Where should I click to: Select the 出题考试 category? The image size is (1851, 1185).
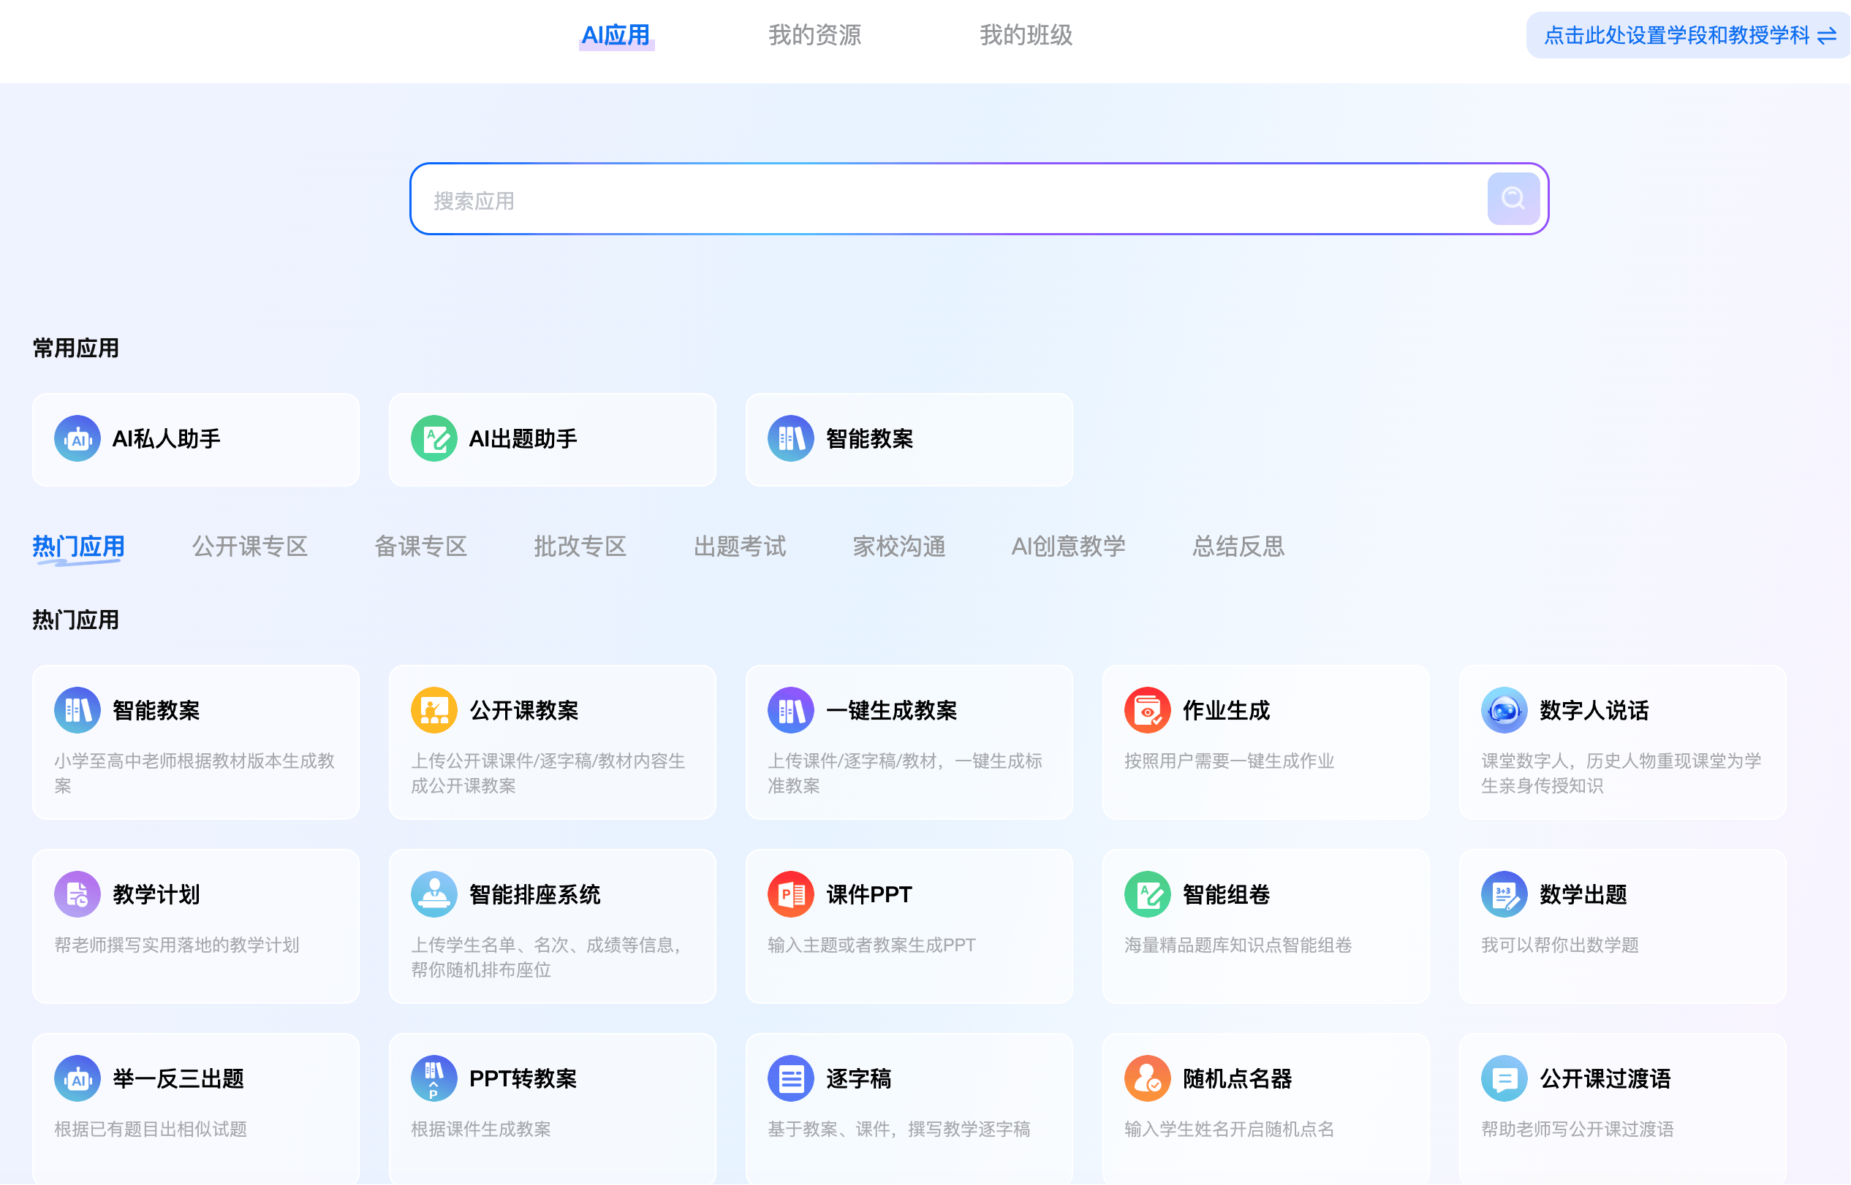point(740,547)
